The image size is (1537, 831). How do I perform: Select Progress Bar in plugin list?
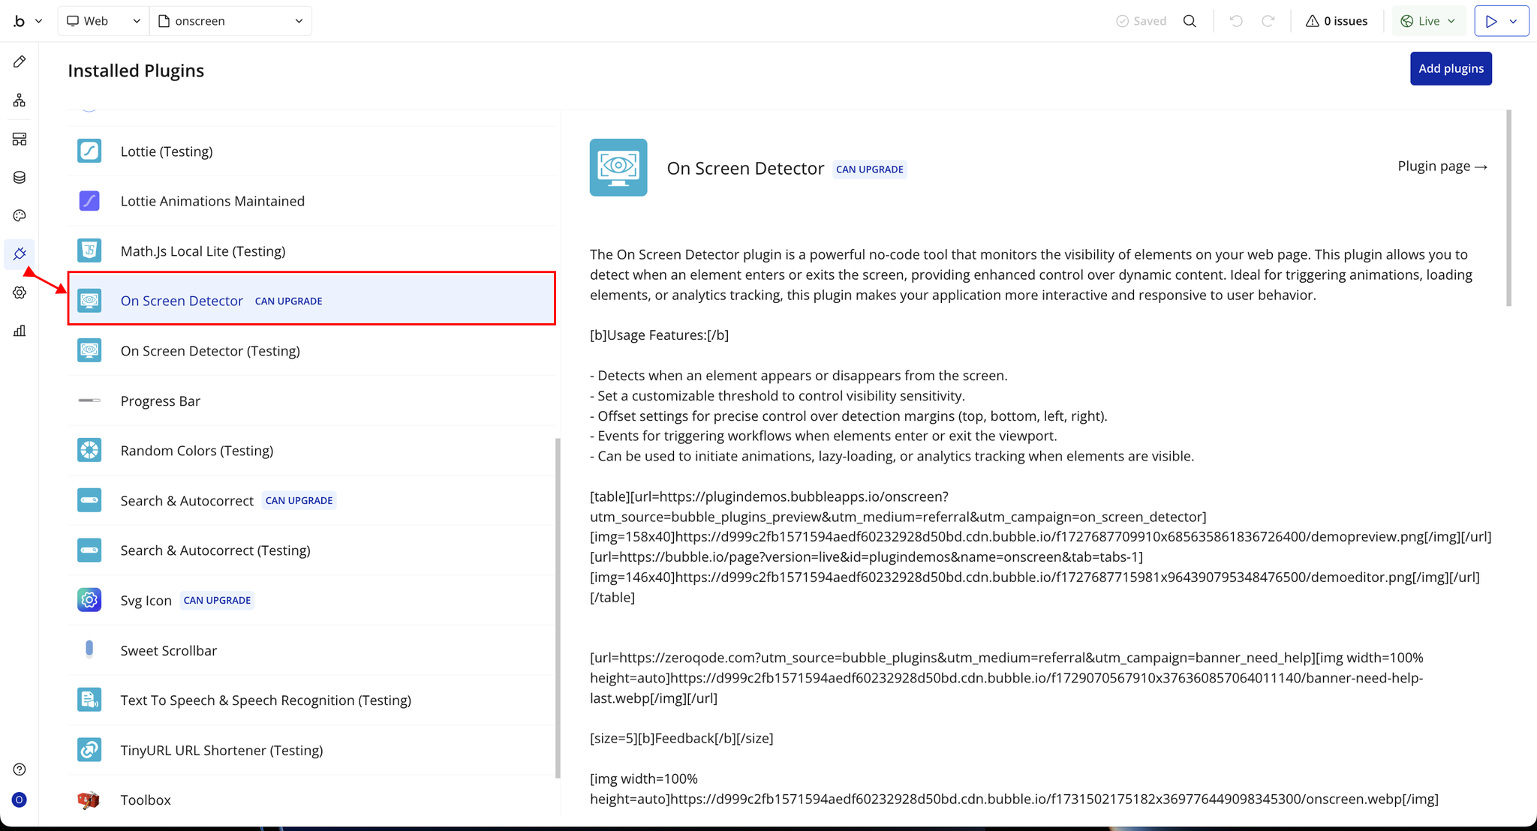161,401
